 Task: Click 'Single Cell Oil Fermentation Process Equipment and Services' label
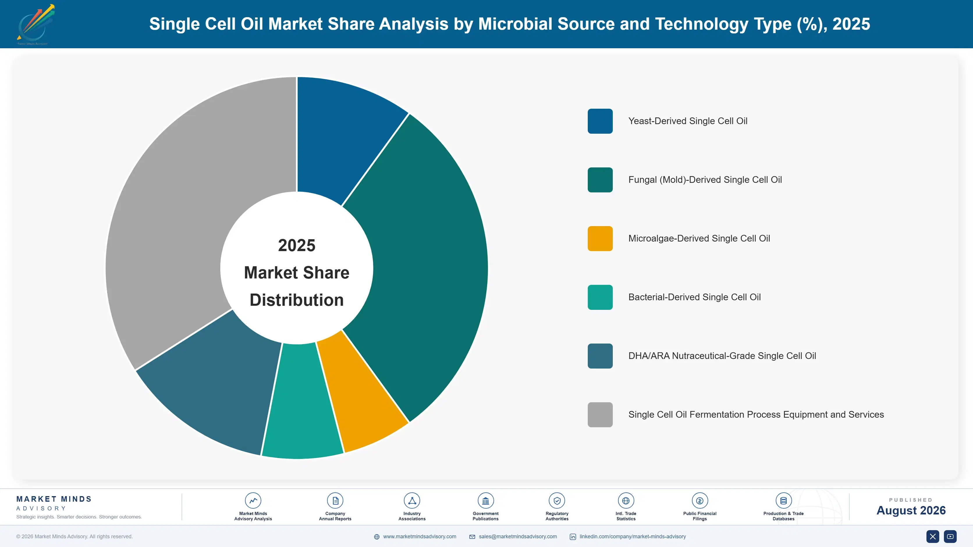tap(756, 414)
